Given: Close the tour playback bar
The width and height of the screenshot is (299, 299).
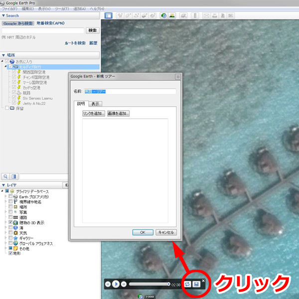Looking at the screenshot, I should pyautogui.click(x=203, y=281).
